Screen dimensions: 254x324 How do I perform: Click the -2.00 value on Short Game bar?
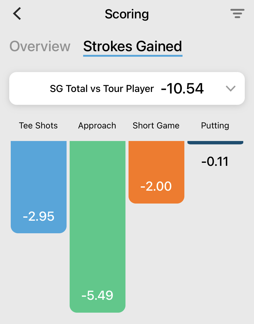tap(156, 186)
